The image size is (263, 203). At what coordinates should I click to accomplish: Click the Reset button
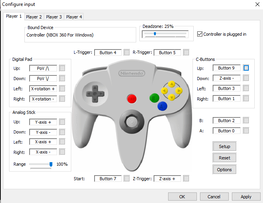[224, 158]
